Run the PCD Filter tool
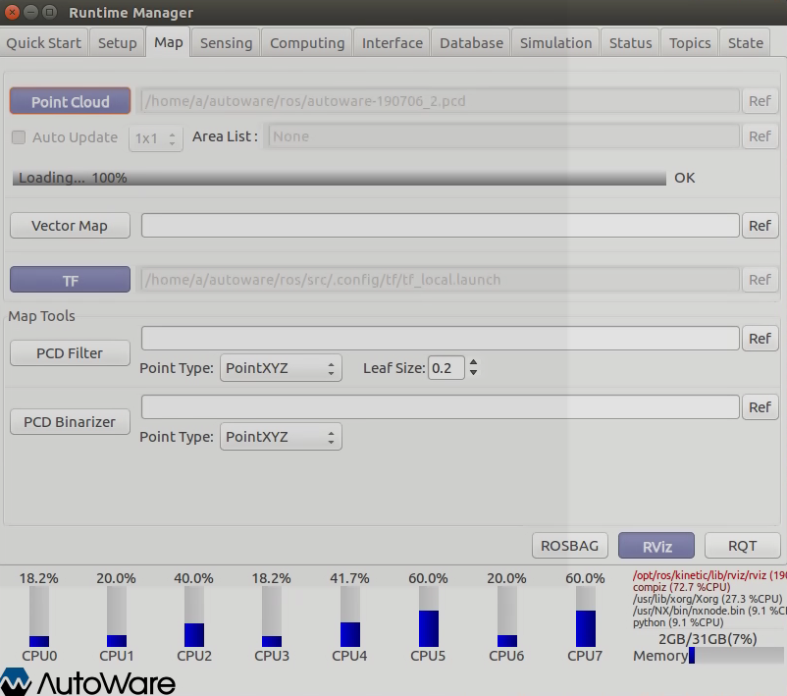This screenshot has width=787, height=696. [x=71, y=353]
